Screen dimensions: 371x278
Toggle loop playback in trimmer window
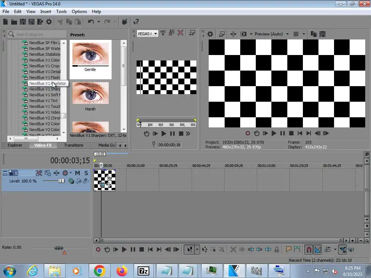(146, 134)
